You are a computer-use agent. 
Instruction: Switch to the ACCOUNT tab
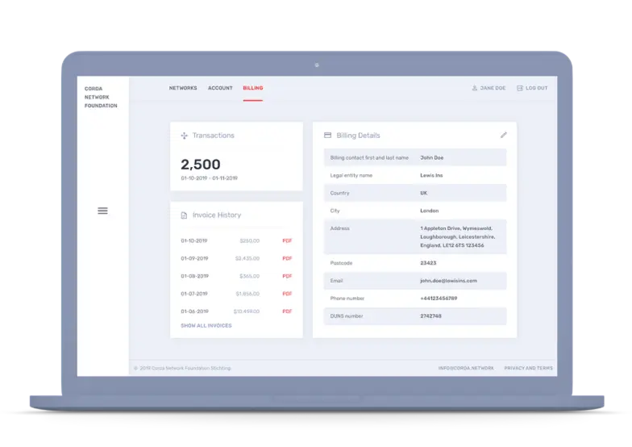(220, 88)
